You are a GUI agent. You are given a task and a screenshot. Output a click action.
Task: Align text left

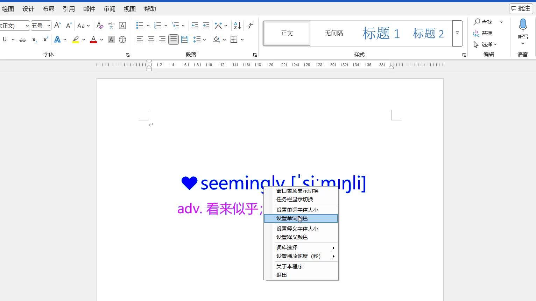(140, 40)
